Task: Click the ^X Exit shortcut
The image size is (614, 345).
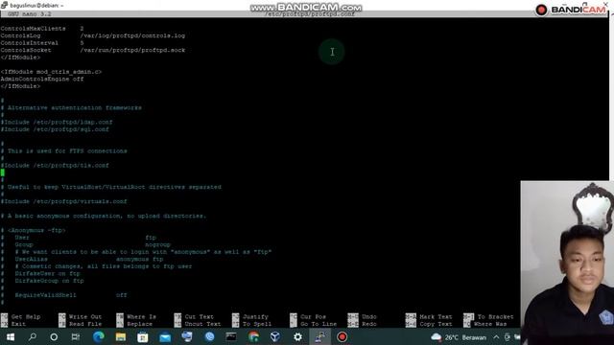Action: pos(13,324)
